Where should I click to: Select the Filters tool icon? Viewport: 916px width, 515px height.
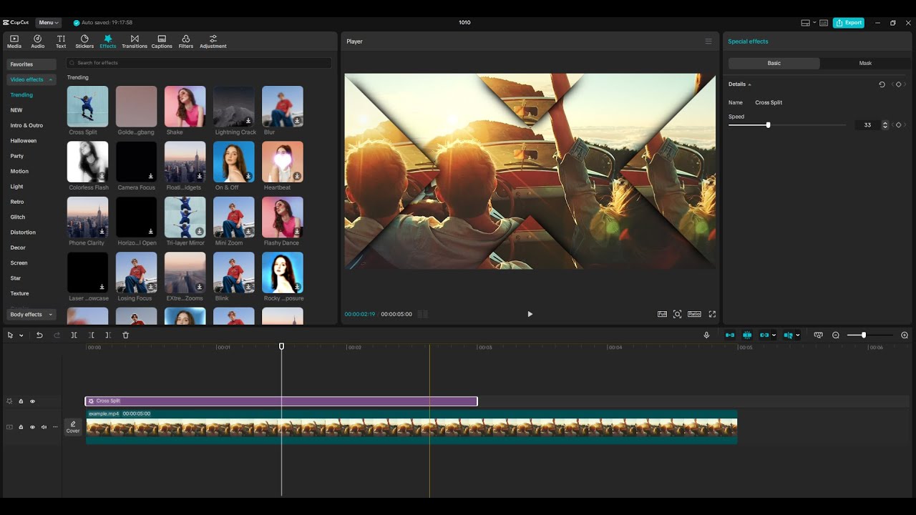pos(186,41)
